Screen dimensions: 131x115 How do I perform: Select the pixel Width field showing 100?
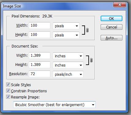(40, 25)
